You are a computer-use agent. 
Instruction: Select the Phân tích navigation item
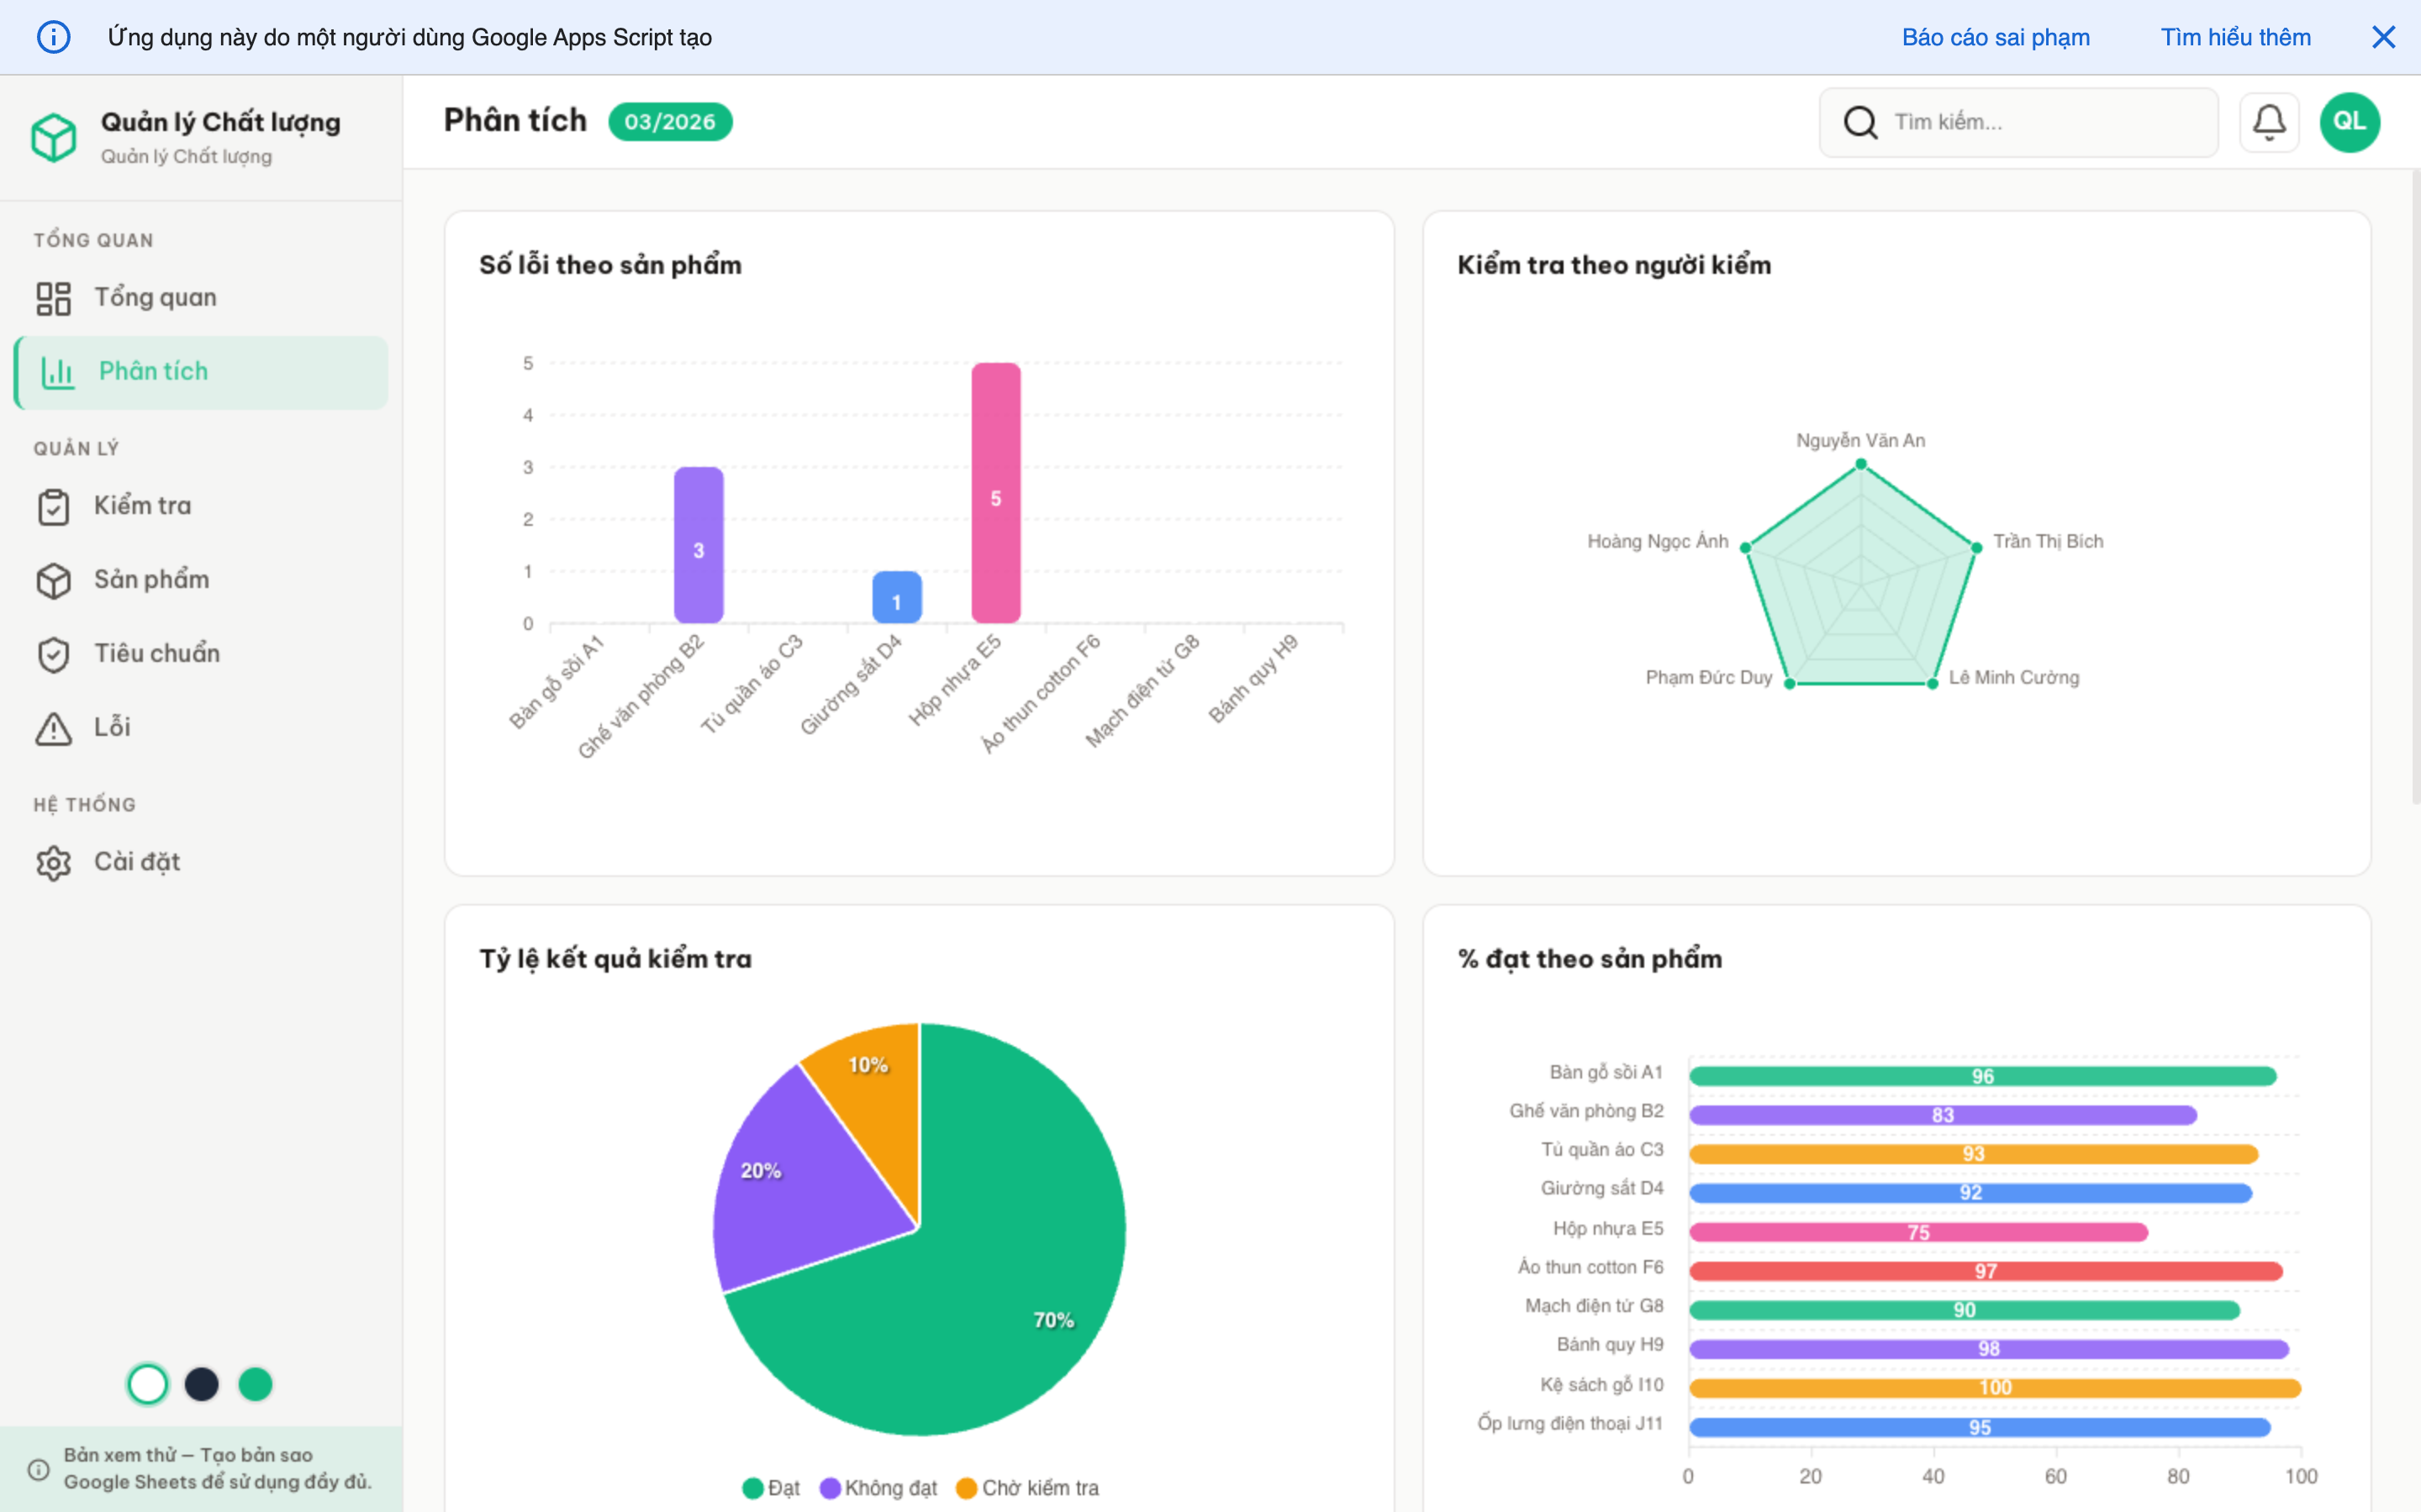155,371
